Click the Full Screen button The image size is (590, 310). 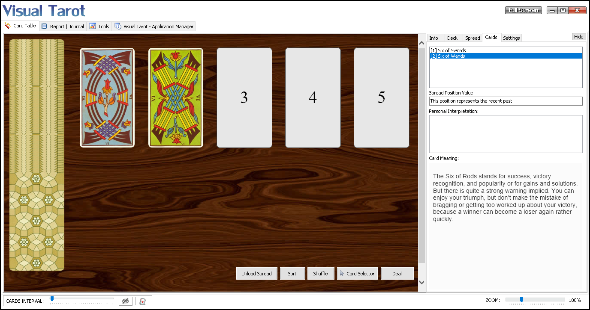(524, 10)
